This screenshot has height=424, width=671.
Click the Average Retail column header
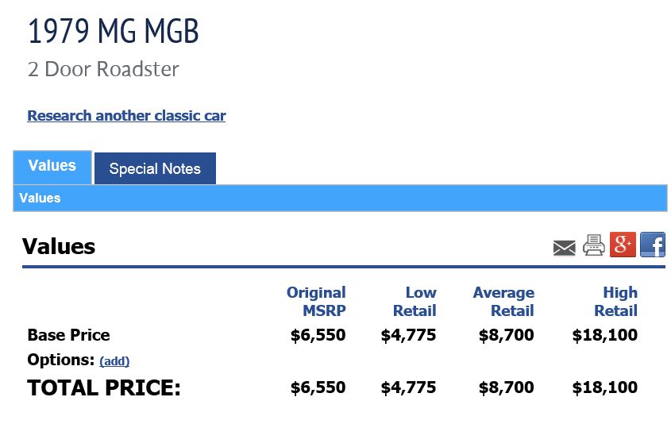click(x=503, y=301)
